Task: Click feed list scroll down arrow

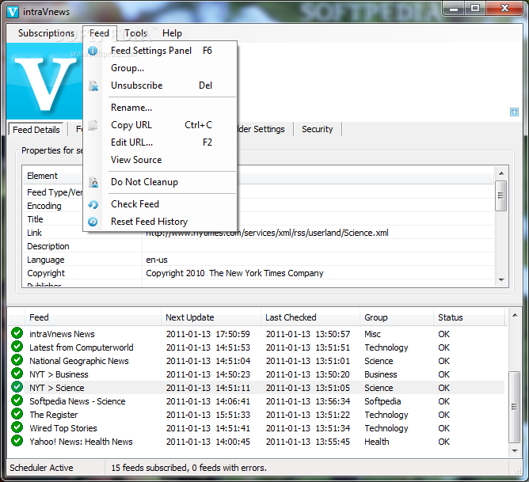Action: (x=515, y=450)
